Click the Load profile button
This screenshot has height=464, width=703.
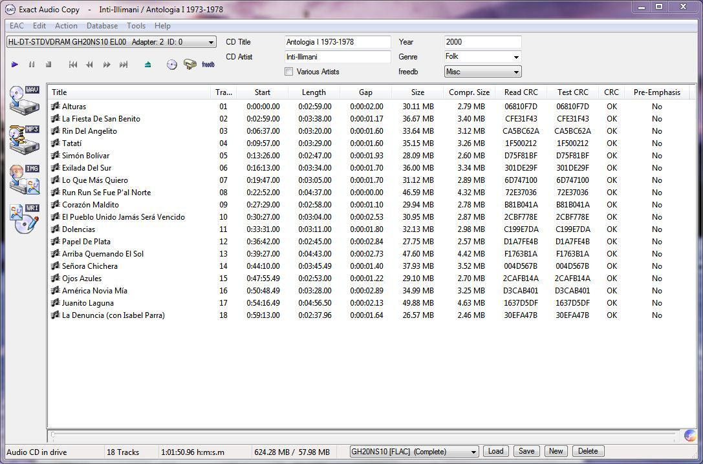coord(496,451)
